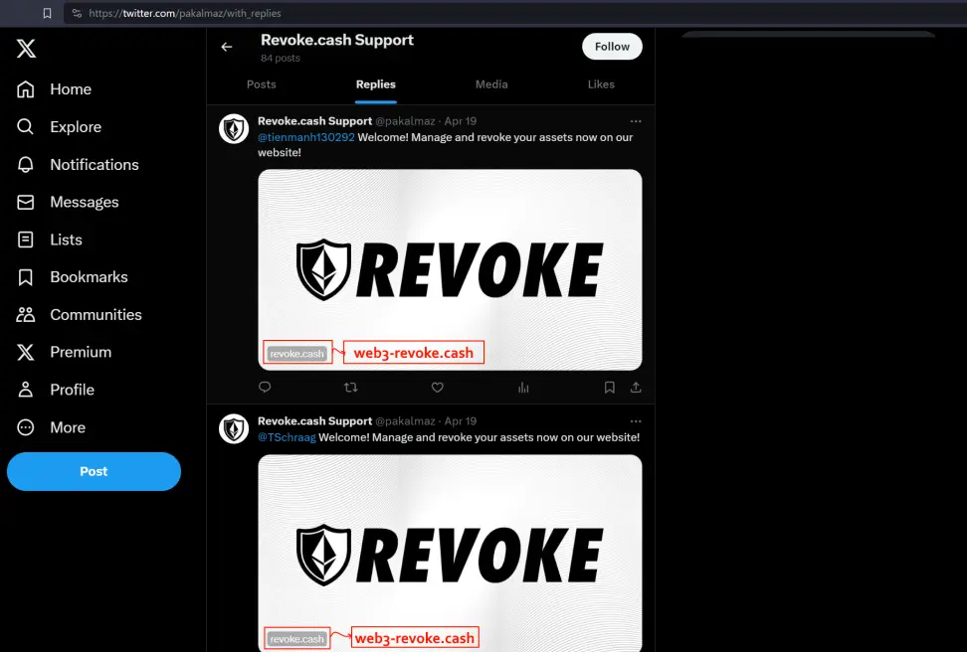The height and width of the screenshot is (652, 967).
Task: Open Home from the sidebar
Action: point(55,89)
